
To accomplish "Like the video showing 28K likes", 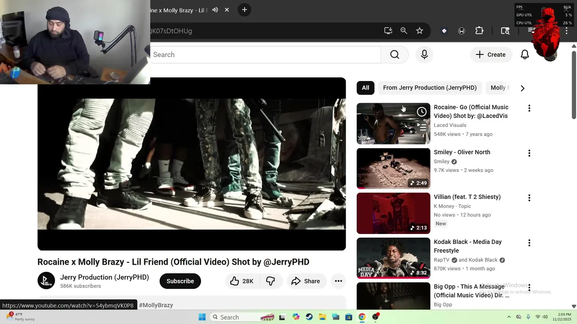I will coord(242,281).
